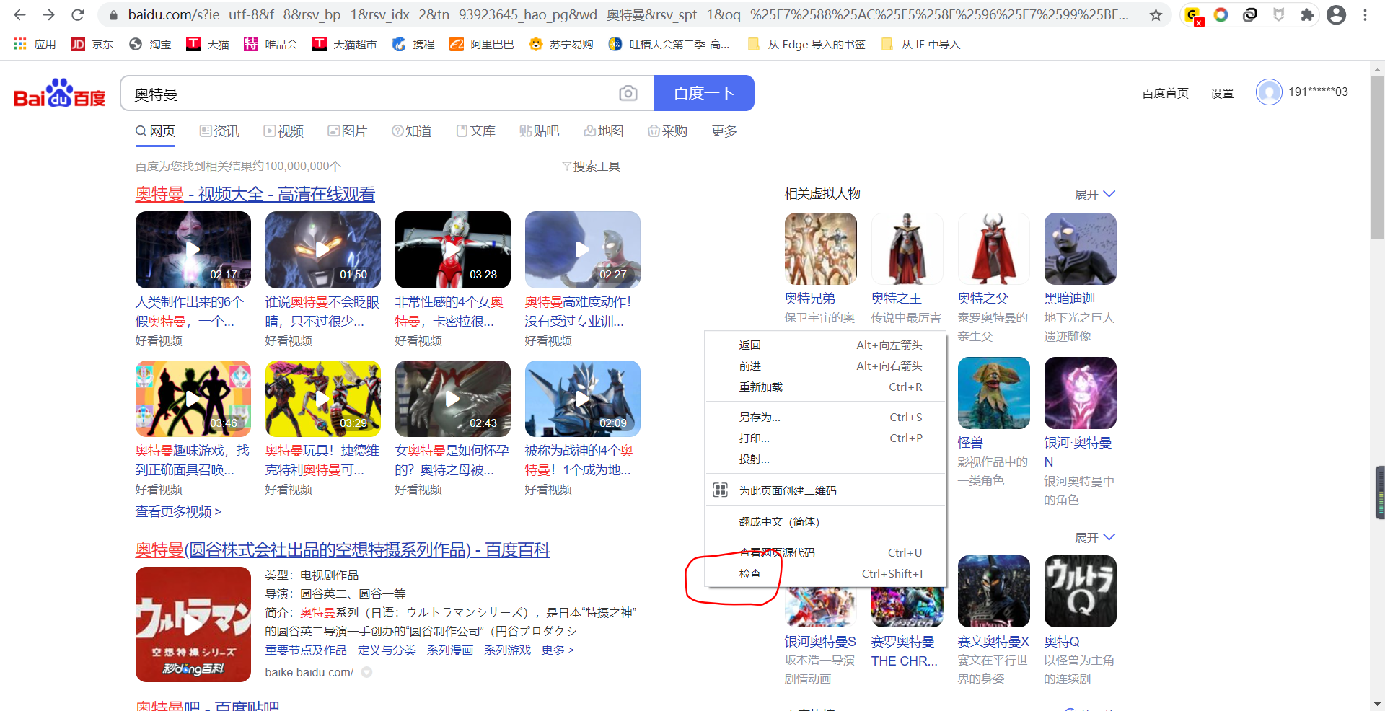This screenshot has height=711, width=1385.
Task: Open the 京东 JD bookmark
Action: pyautogui.click(x=92, y=44)
